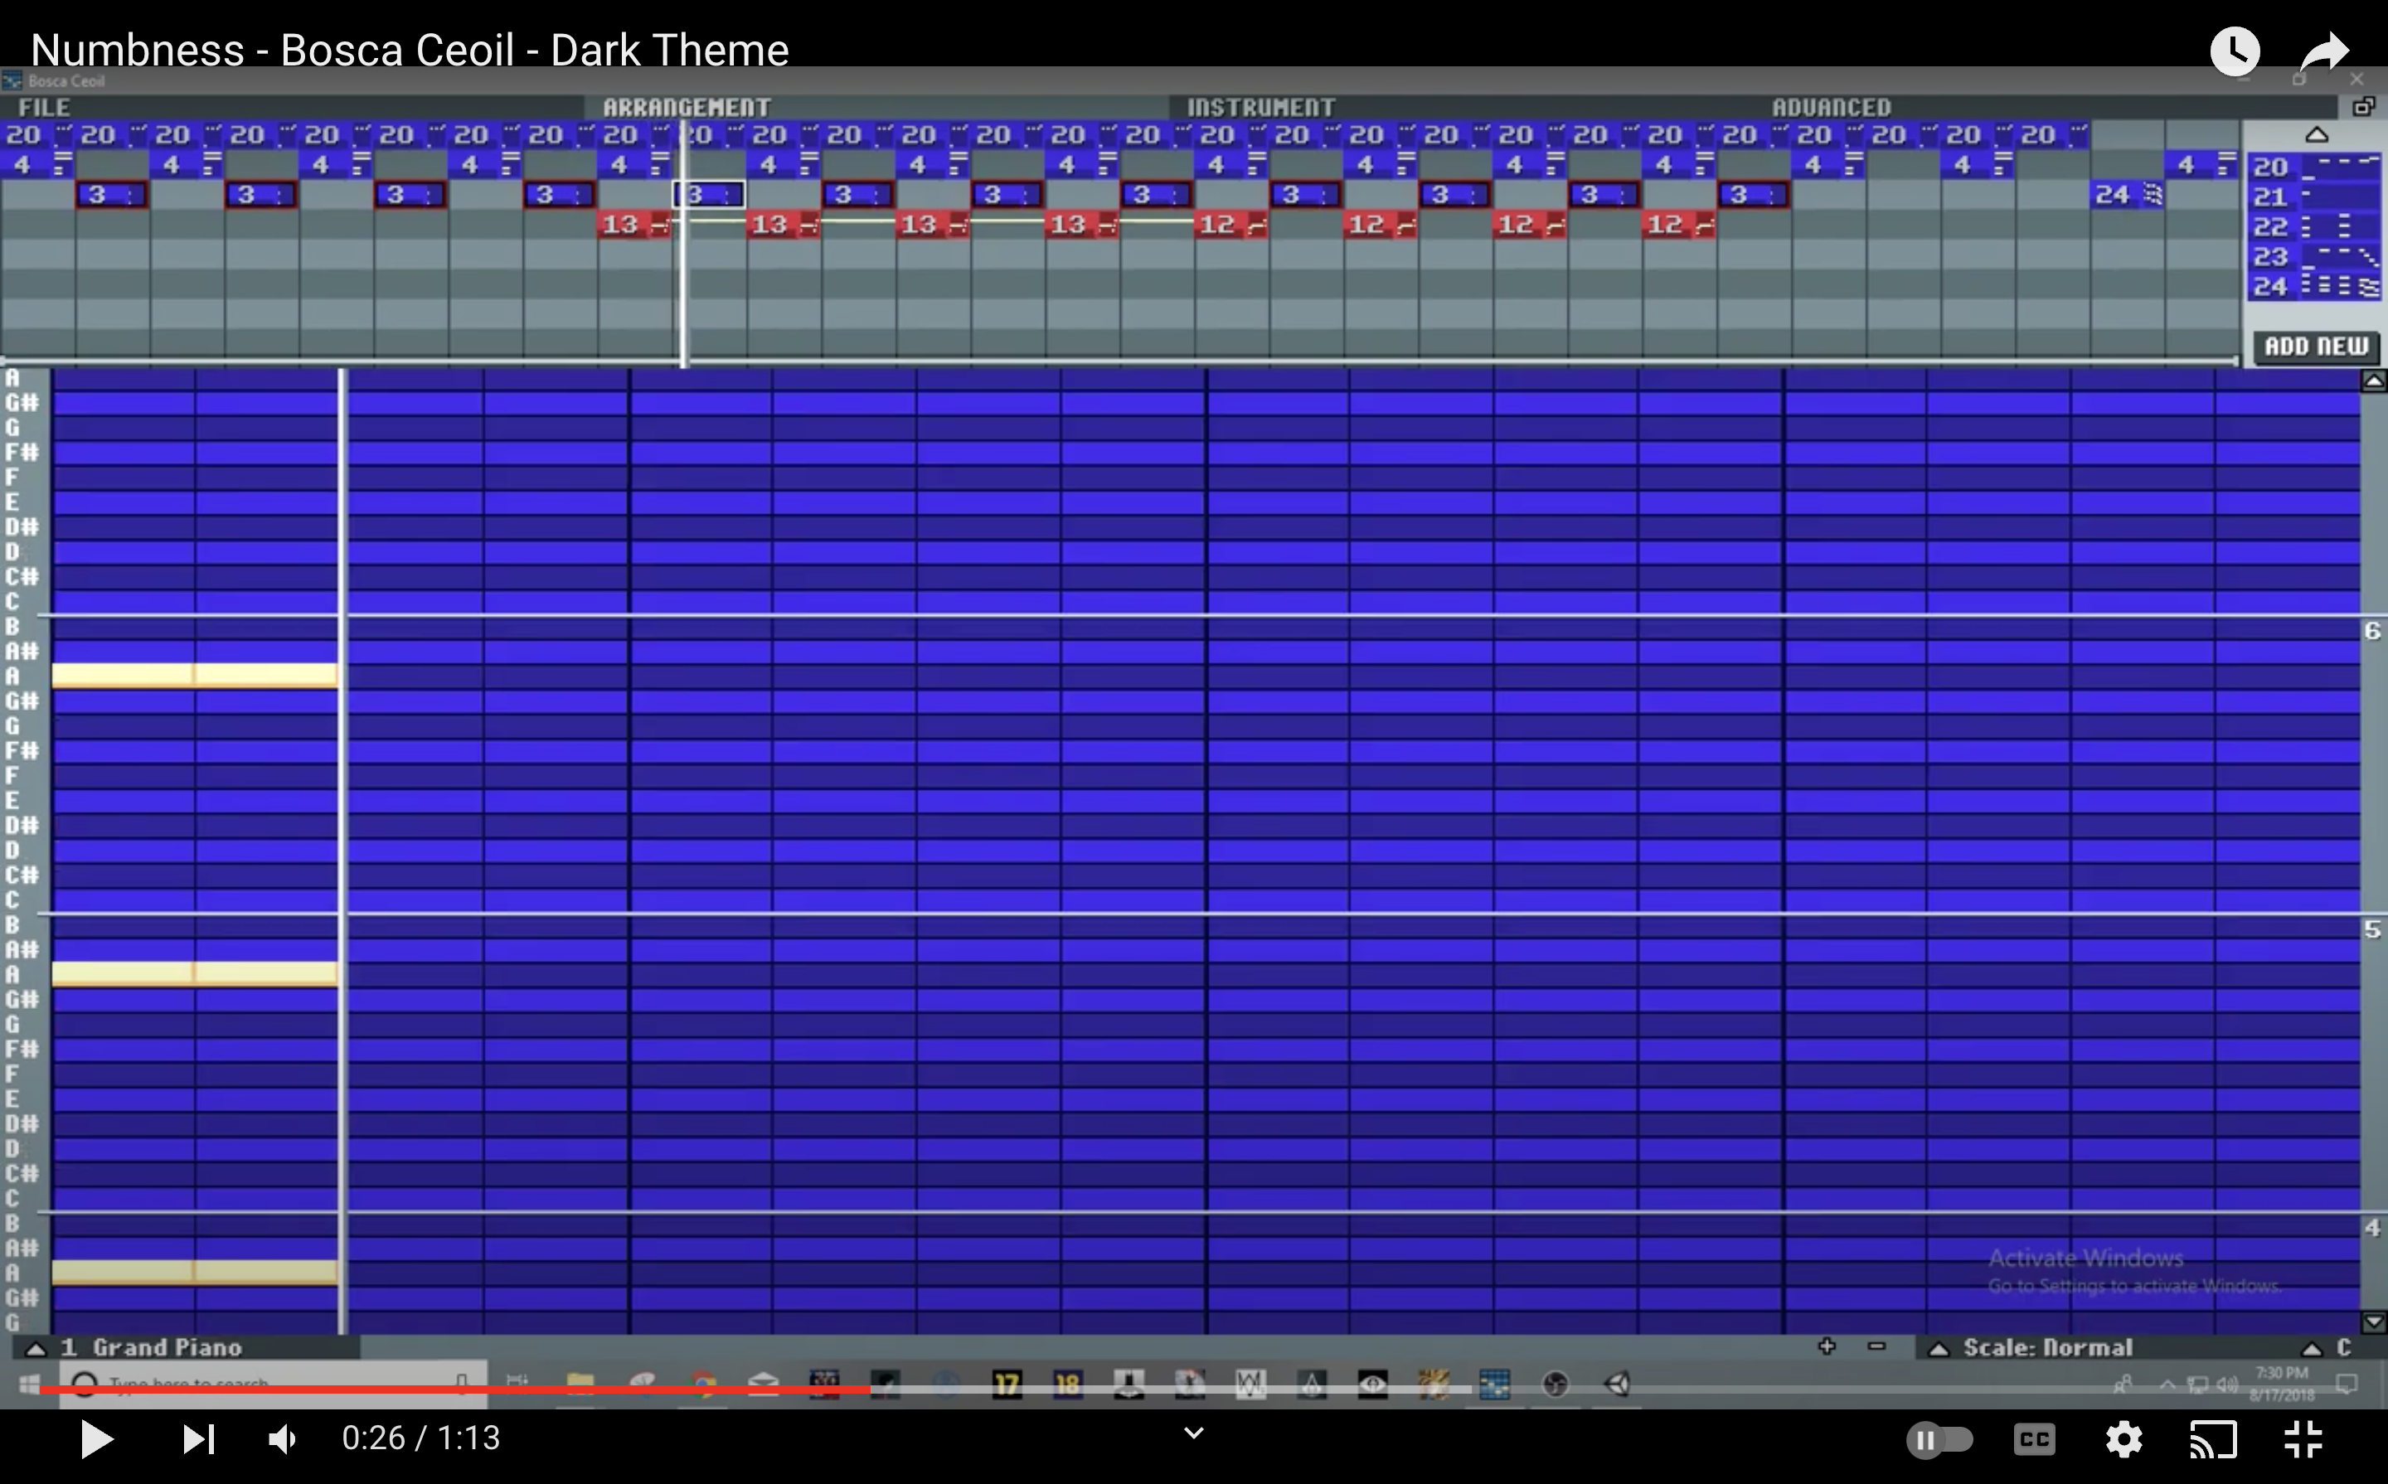Open the '18' app taskbar icon
Screen dimensions: 2388x1484
point(1068,1385)
